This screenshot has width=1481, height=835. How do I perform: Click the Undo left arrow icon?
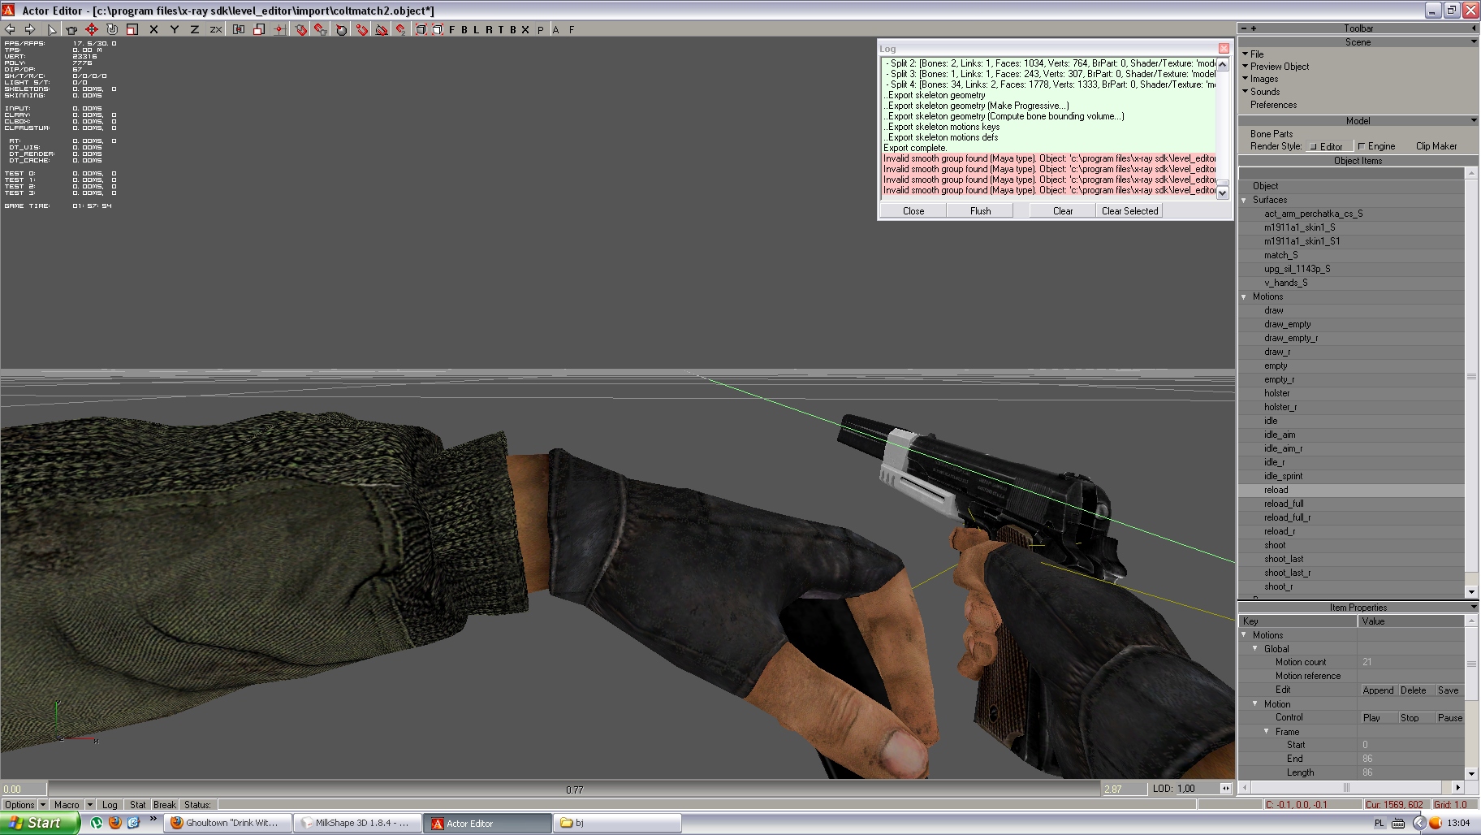pyautogui.click(x=11, y=29)
